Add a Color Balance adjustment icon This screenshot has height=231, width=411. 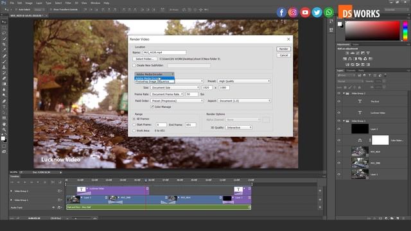click(x=350, y=59)
